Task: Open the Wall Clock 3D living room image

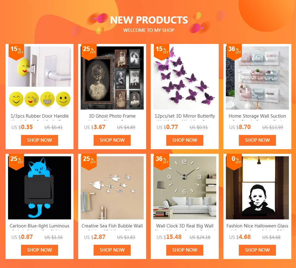Action: [x=185, y=188]
